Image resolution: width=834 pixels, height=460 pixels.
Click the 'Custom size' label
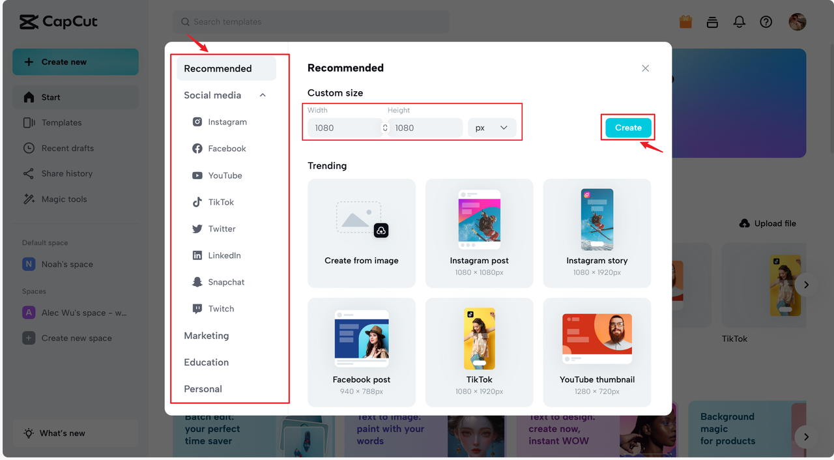335,93
